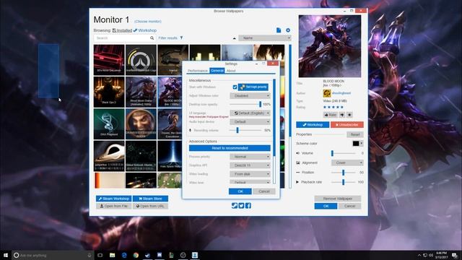Open Video loading From disk dropdown

250,174
